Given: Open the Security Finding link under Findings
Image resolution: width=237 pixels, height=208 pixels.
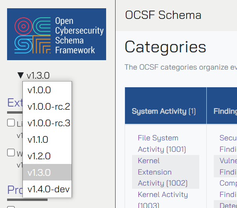Looking at the screenshot, I should [228, 138].
